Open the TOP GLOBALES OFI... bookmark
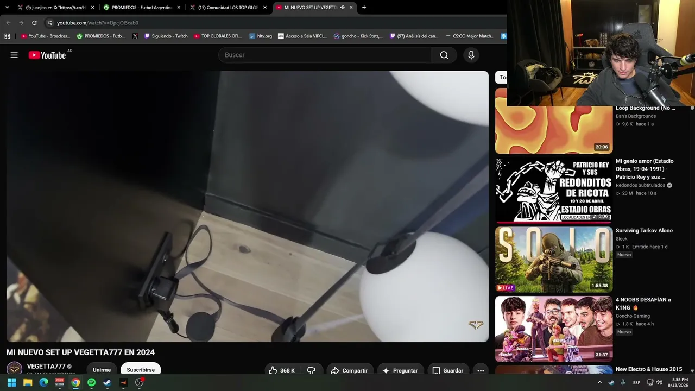 (218, 36)
